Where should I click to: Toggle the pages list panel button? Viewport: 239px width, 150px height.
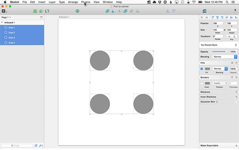(x=41, y=17)
